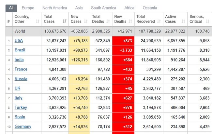
Task: Open the North America tab
Action: [x=54, y=8]
